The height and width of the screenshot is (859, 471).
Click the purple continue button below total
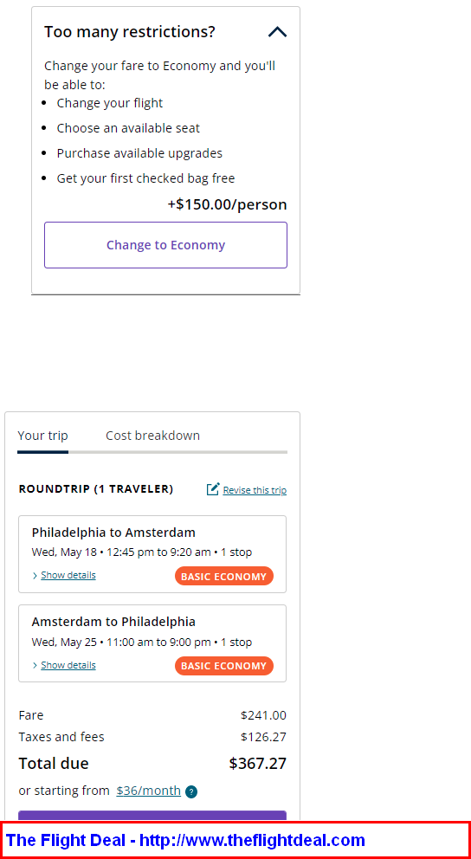point(152,816)
